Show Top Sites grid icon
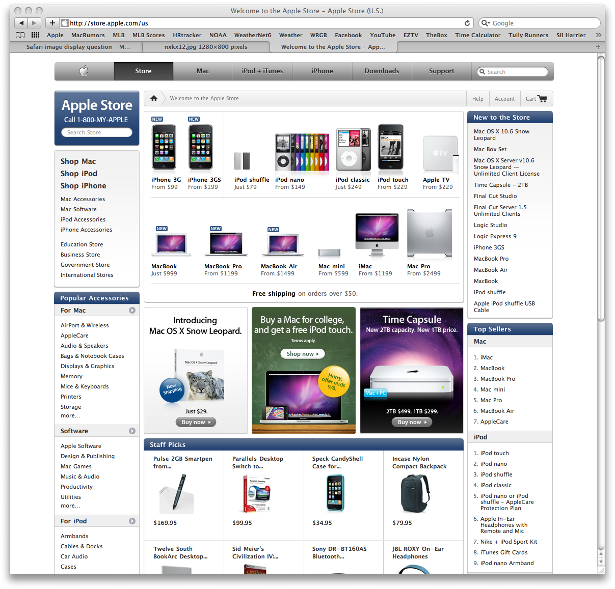The image size is (615, 589). (x=35, y=35)
